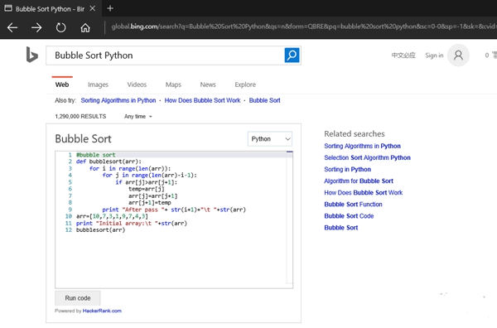Image resolution: width=497 pixels, height=328 pixels.
Task: Open the Python language dropdown
Action: click(x=270, y=139)
